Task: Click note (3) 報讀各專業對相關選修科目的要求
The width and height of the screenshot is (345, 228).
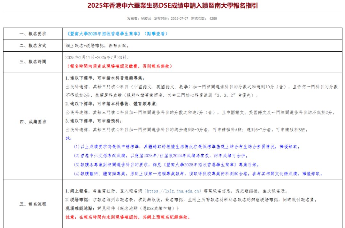Action: click(x=167, y=165)
